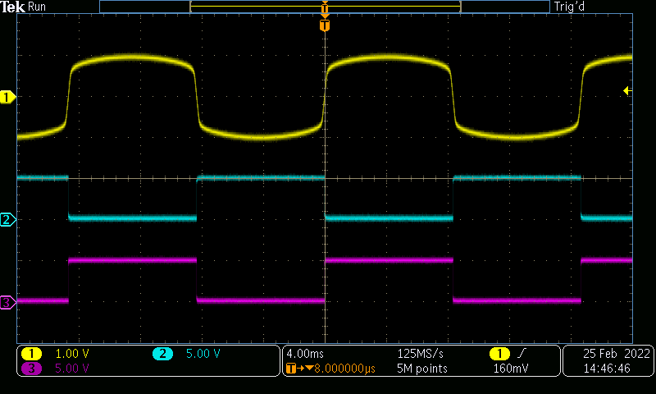Image resolution: width=656 pixels, height=394 pixels.
Task: Click the magenta channel 3 ground marker
Action: tap(8, 303)
